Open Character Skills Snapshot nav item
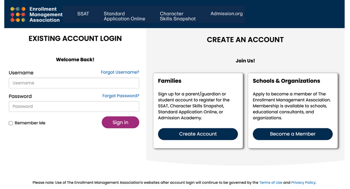The height and width of the screenshot is (189, 350). tap(178, 16)
